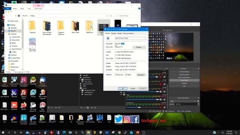240x135 pixels.
Task: Remove selected scene with OBS Scenes minus icon
Action: 52,108
